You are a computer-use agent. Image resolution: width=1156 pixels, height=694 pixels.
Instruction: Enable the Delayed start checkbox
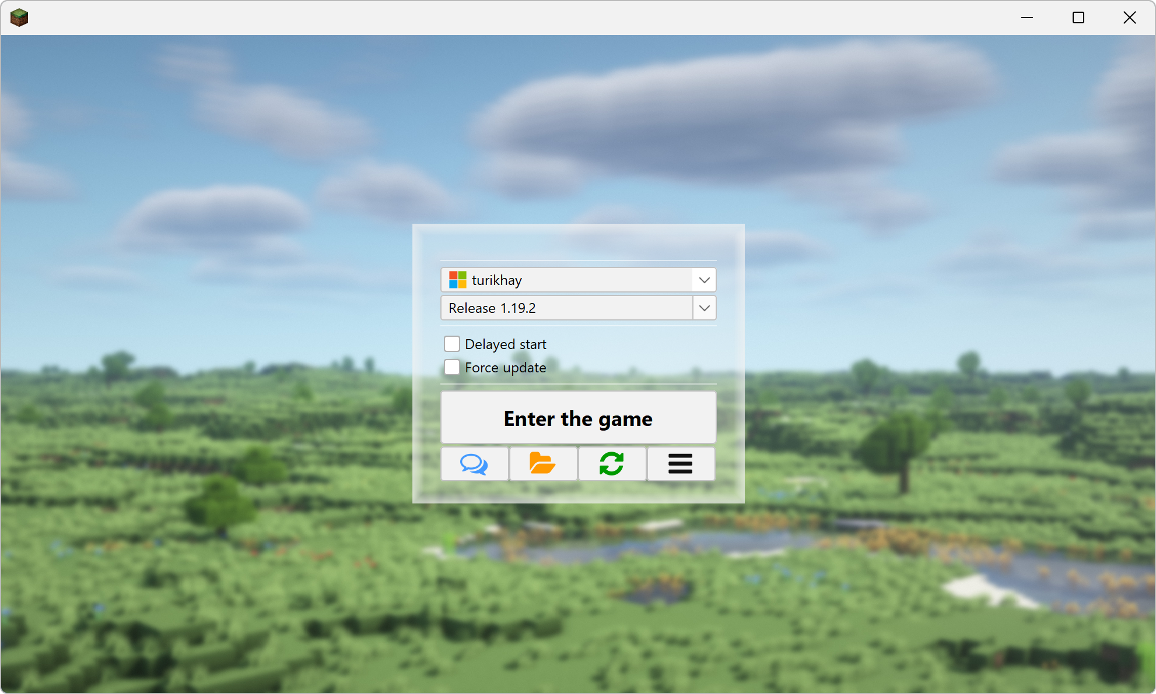(451, 344)
